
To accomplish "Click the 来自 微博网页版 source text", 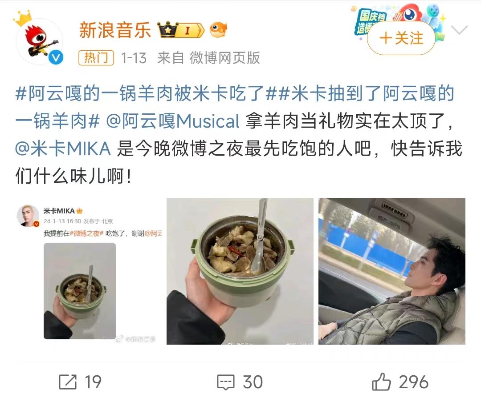I will tap(208, 58).
